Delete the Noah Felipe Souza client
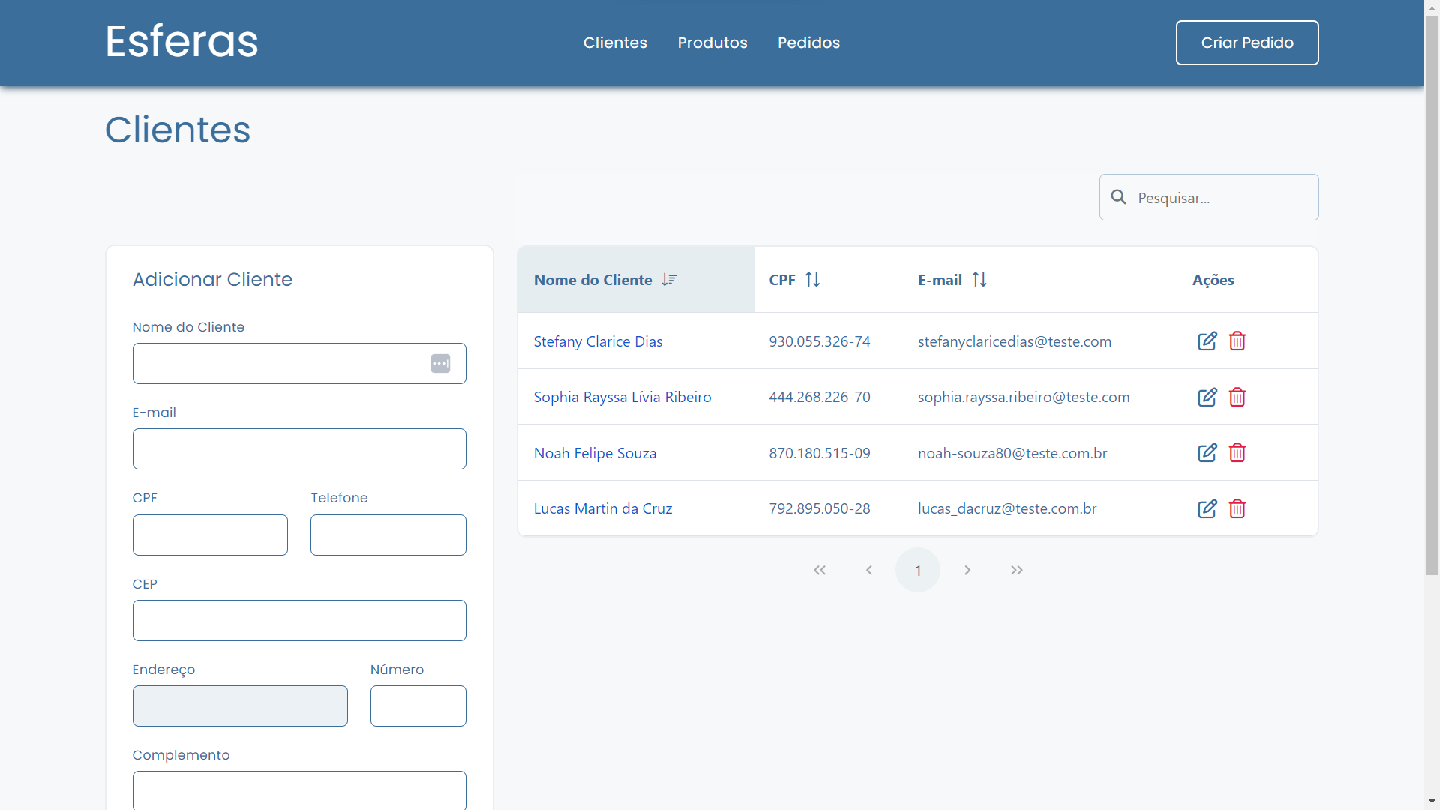The height and width of the screenshot is (810, 1440). pos(1237,453)
